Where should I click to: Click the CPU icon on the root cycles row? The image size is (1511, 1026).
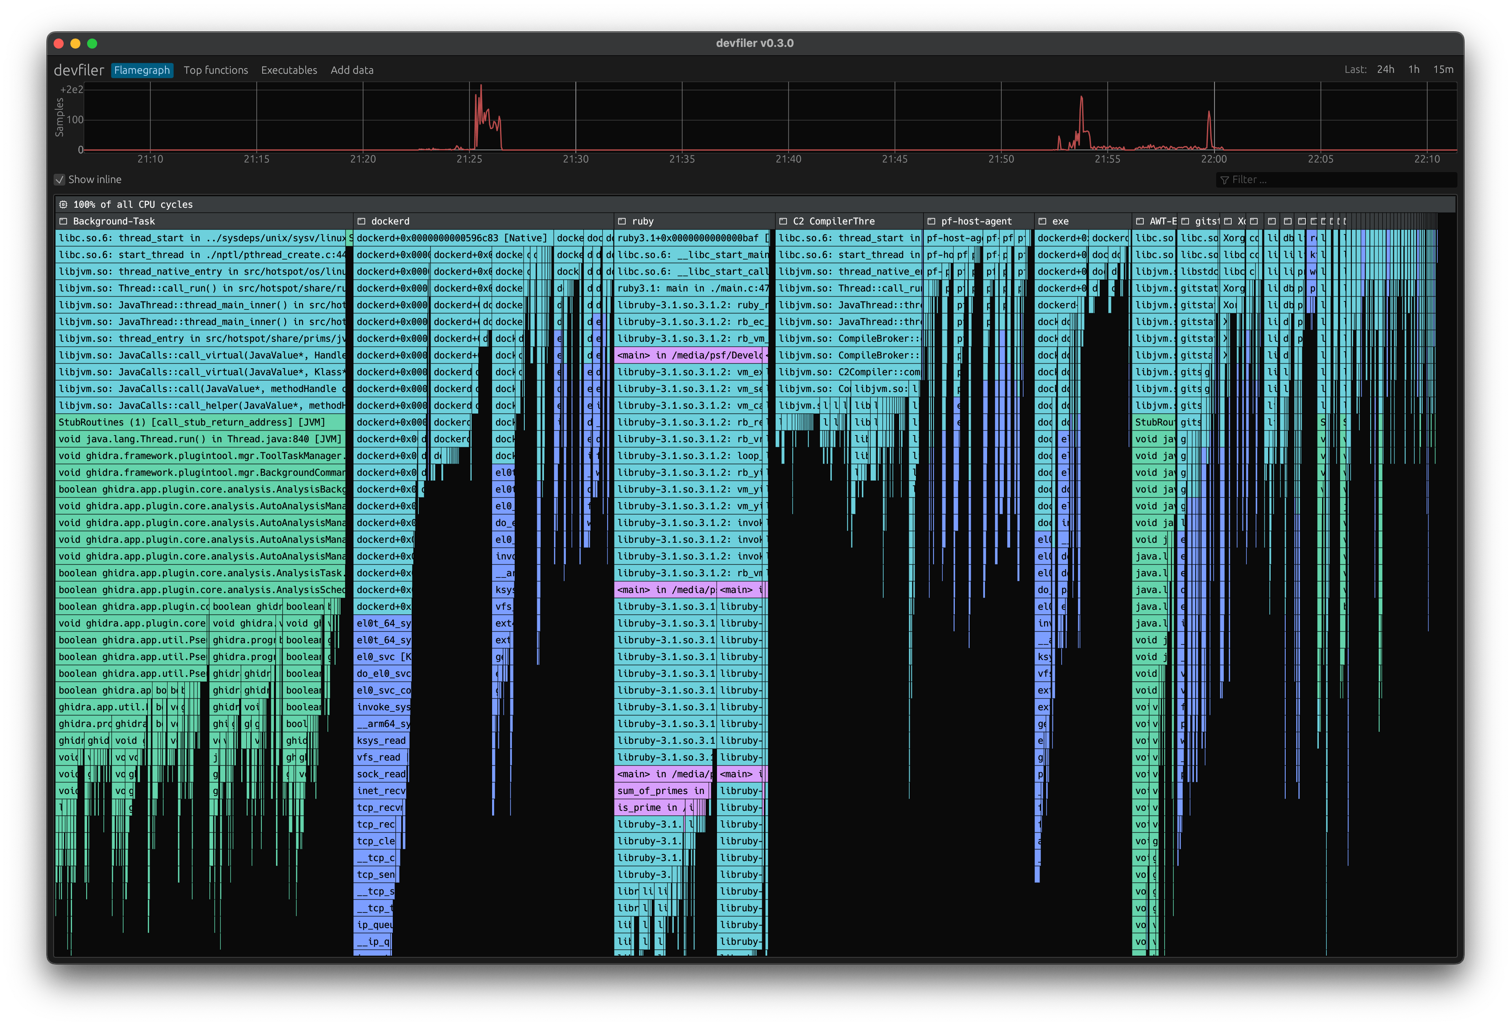63,204
